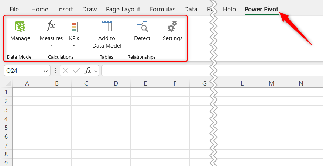Select row 8 header
The width and height of the screenshot is (323, 166).
[x=6, y=154]
